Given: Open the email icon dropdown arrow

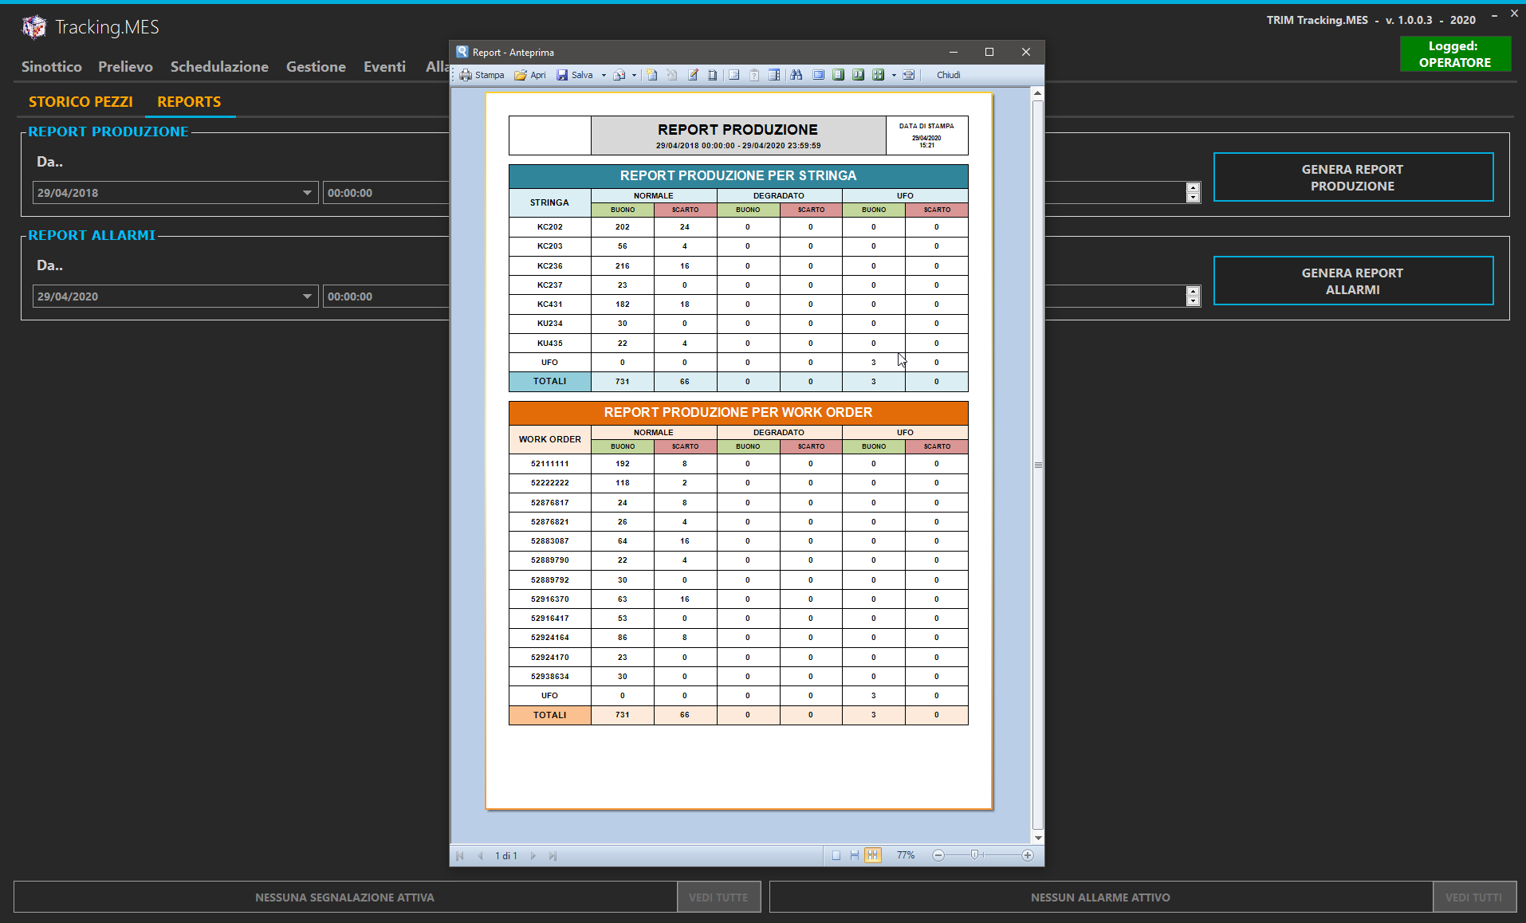Looking at the screenshot, I should click(x=634, y=75).
